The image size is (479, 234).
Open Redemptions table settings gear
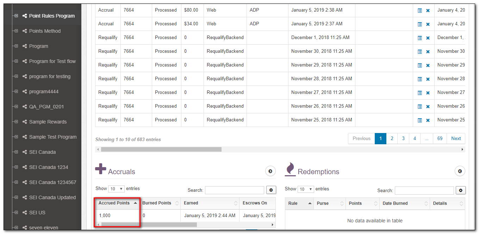pyautogui.click(x=461, y=190)
